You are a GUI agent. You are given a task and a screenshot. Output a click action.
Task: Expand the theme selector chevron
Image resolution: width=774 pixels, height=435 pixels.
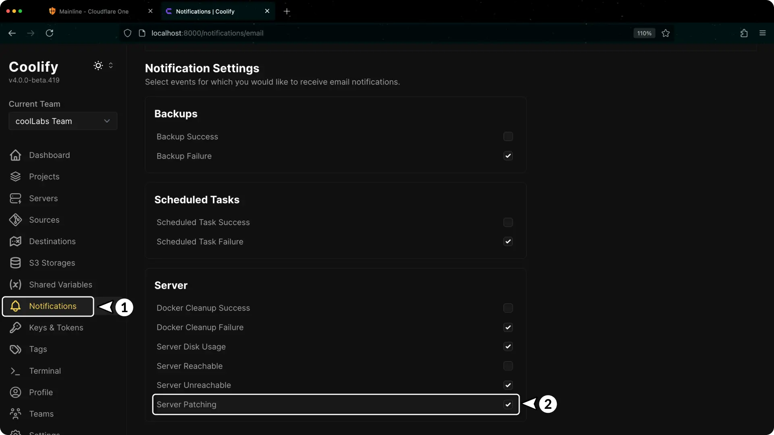coord(111,65)
